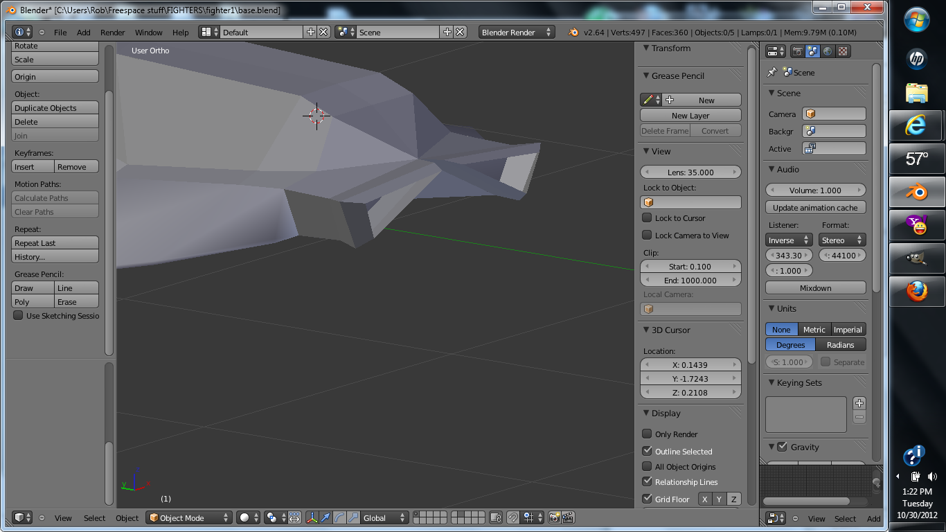Render viewport animation clapperboard icon
The image size is (946, 532).
[x=568, y=517]
